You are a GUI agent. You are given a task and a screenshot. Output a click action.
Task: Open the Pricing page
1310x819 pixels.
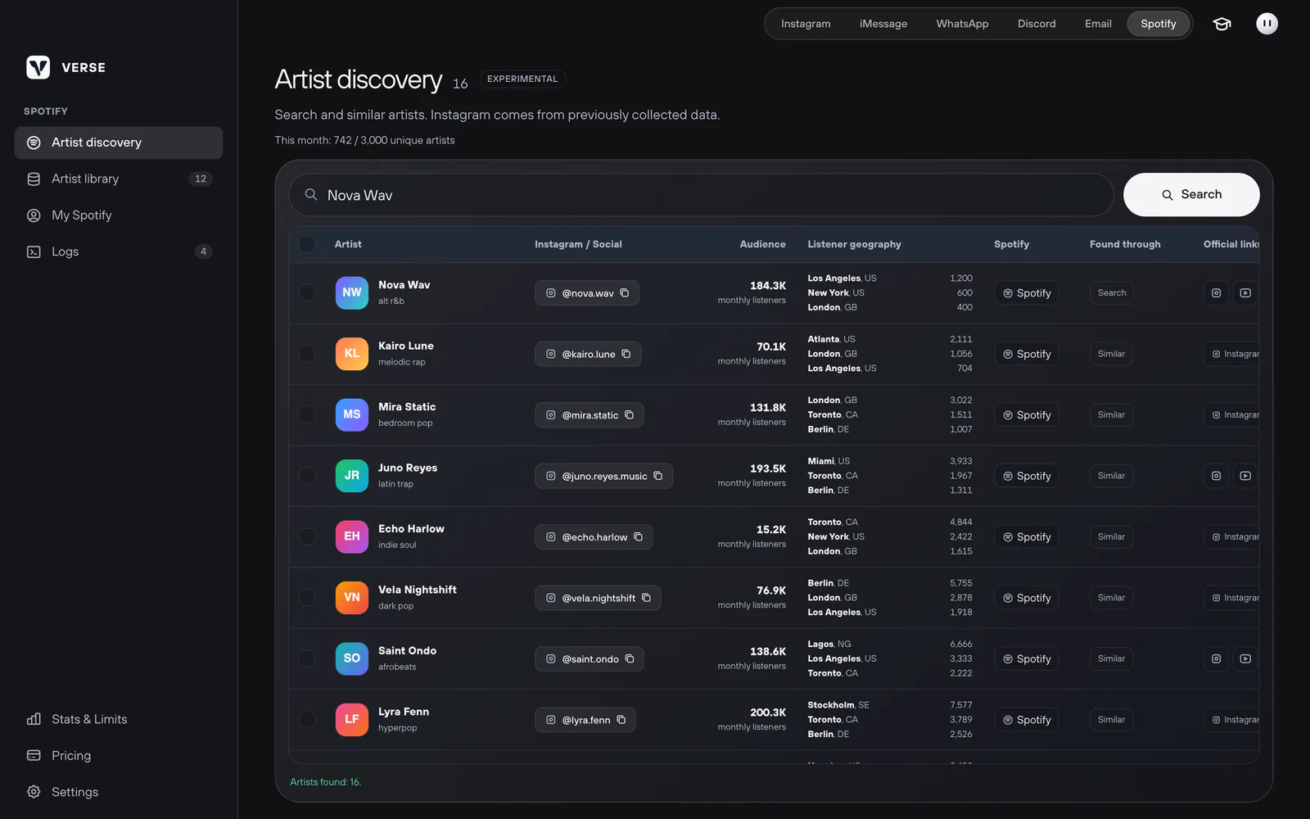119,756
